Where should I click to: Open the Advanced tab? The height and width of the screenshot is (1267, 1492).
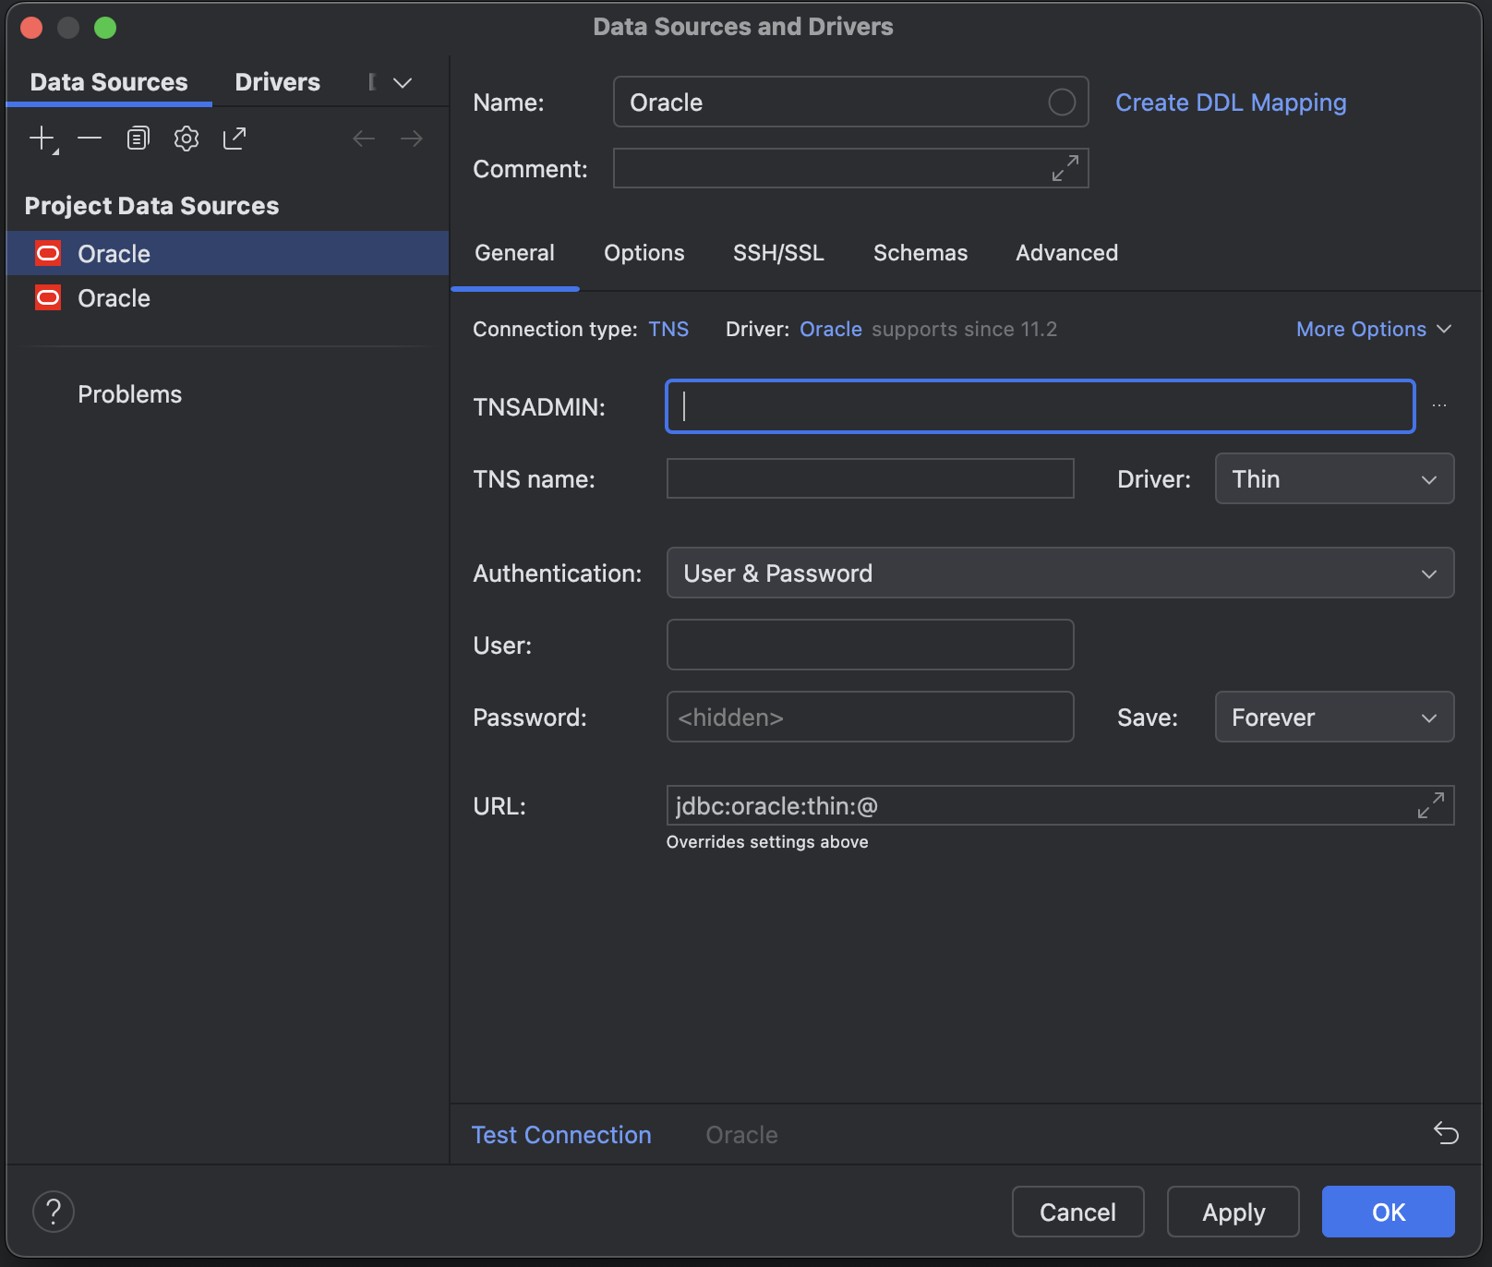1066,253
